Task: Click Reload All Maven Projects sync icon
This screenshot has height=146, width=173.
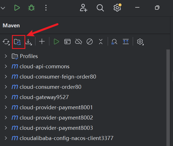Action: point(6,42)
